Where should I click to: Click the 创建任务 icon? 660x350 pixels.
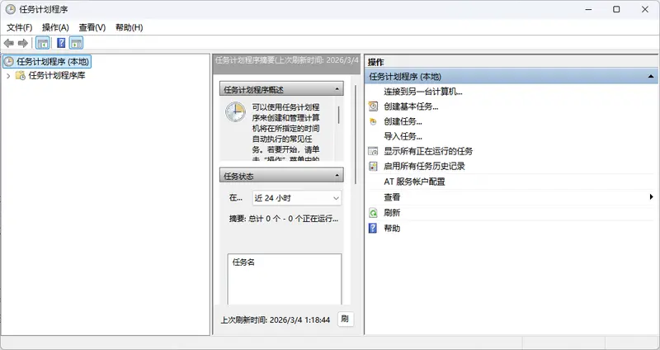coord(373,121)
